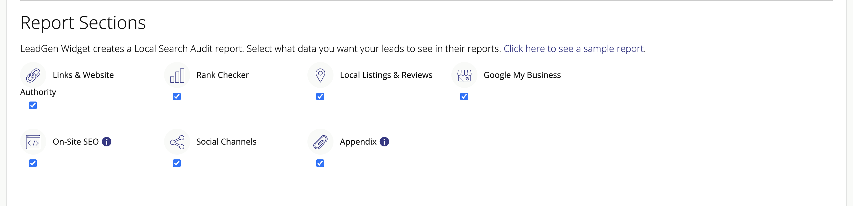Image resolution: width=853 pixels, height=206 pixels.
Task: Uncheck the Appendix section checkbox
Action: (x=320, y=163)
